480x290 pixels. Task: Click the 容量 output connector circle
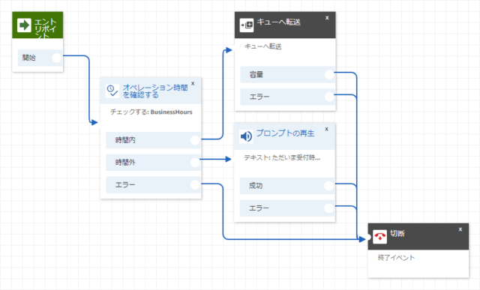329,74
